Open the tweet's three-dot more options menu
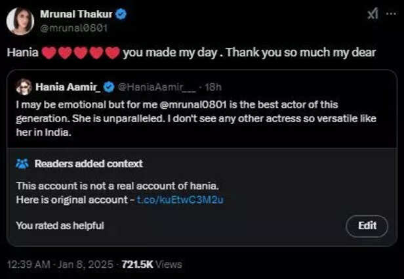 pyautogui.click(x=392, y=14)
